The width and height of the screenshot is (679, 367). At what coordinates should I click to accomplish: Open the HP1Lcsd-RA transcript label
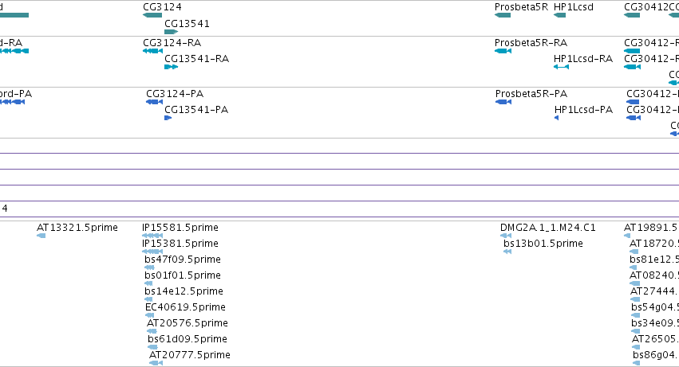pos(584,59)
